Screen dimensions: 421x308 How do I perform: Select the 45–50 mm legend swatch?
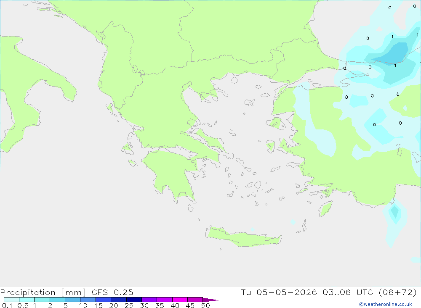point(195,300)
